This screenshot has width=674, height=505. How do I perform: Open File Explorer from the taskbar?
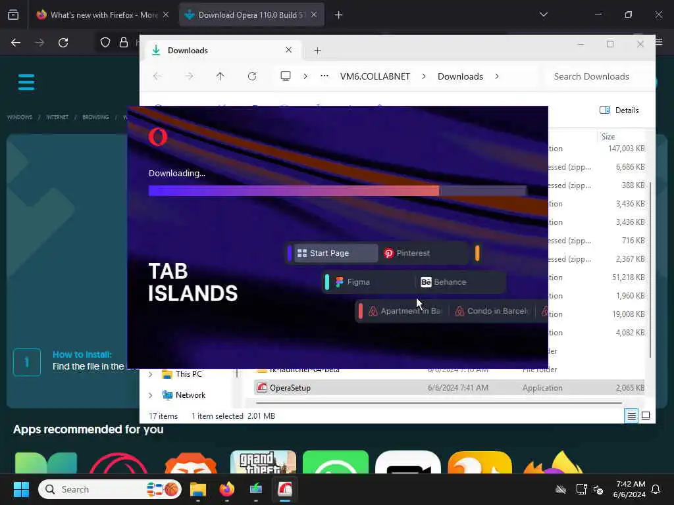[198, 489]
